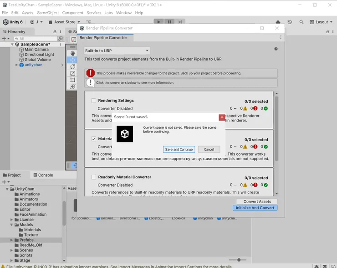Open the Built-in to URP dropdown

pyautogui.click(x=117, y=51)
